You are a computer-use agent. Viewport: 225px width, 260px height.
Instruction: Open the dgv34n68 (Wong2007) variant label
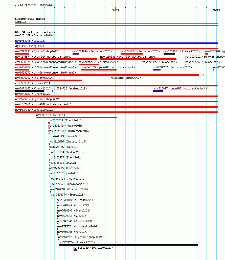click(x=30, y=46)
